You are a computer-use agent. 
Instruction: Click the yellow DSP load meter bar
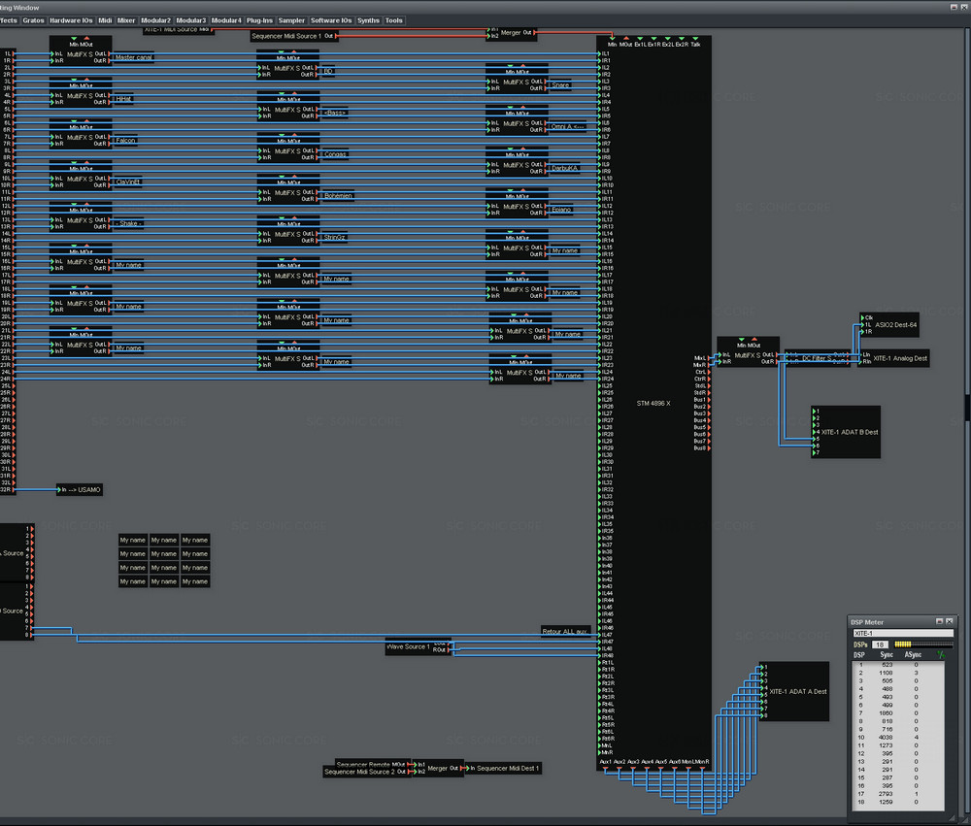coord(903,644)
